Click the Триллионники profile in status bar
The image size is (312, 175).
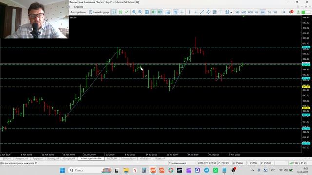[x=177, y=163]
